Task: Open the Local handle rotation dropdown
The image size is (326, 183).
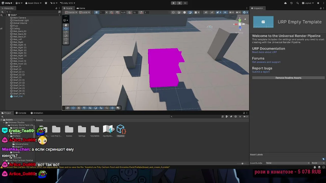Action: click(84, 12)
